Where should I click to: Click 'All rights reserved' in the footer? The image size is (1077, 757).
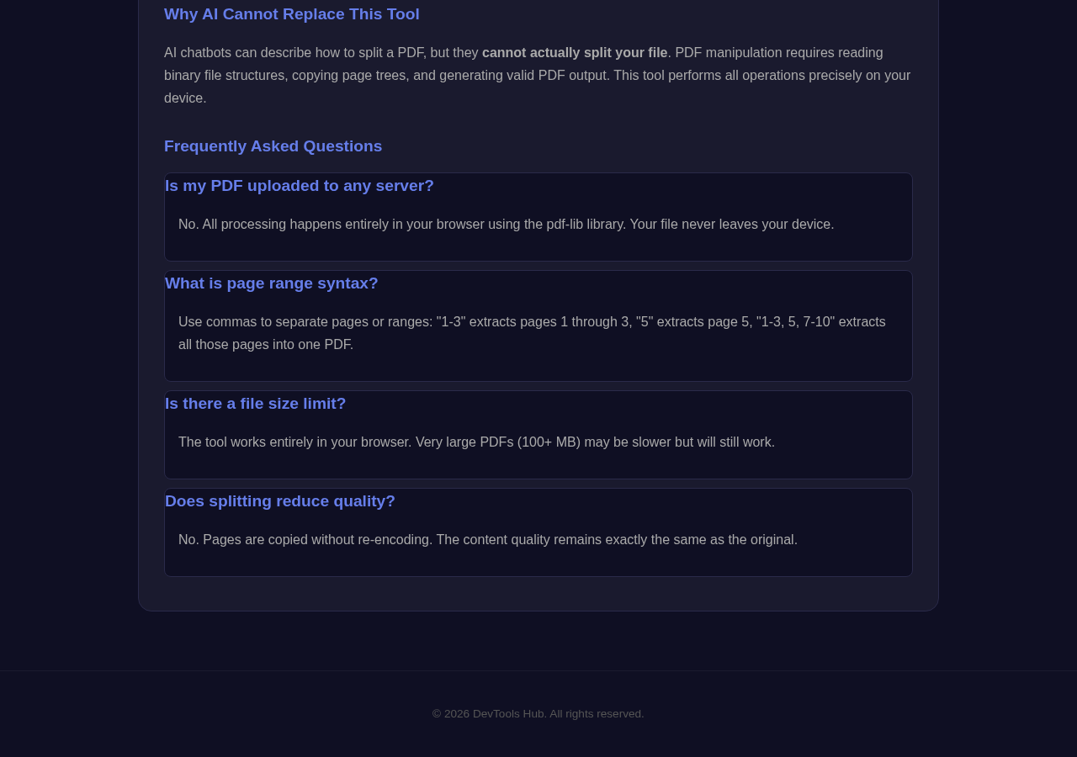tap(597, 714)
